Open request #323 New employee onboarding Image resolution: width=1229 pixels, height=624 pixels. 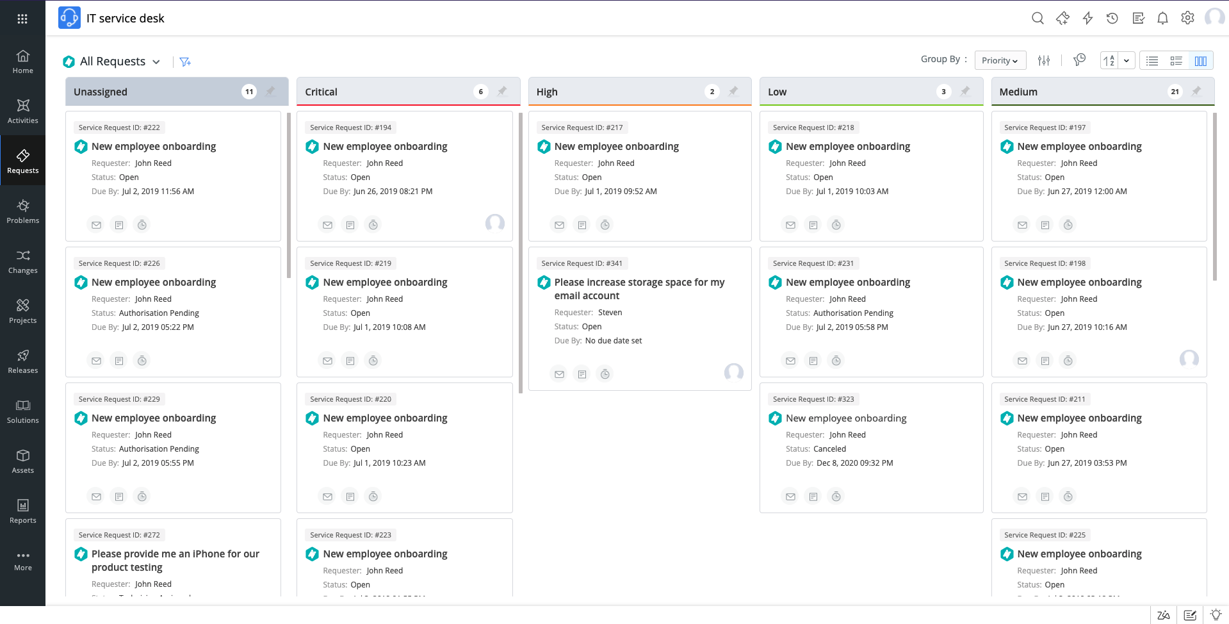click(x=846, y=418)
